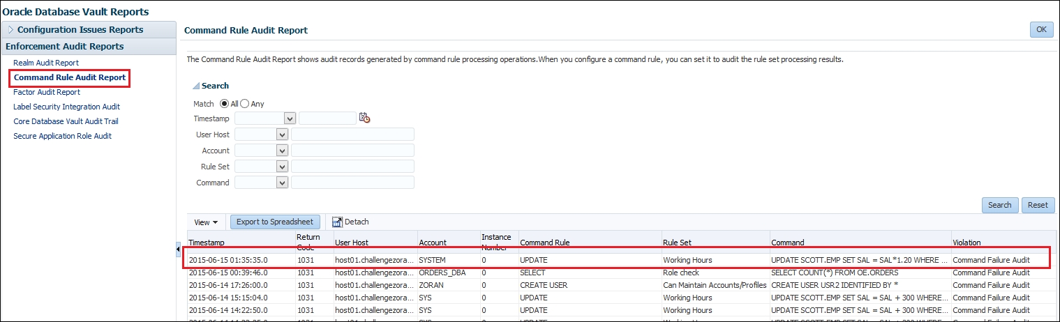The height and width of the screenshot is (322, 1060).
Task: Click in the Timestamp value field
Action: click(x=327, y=118)
